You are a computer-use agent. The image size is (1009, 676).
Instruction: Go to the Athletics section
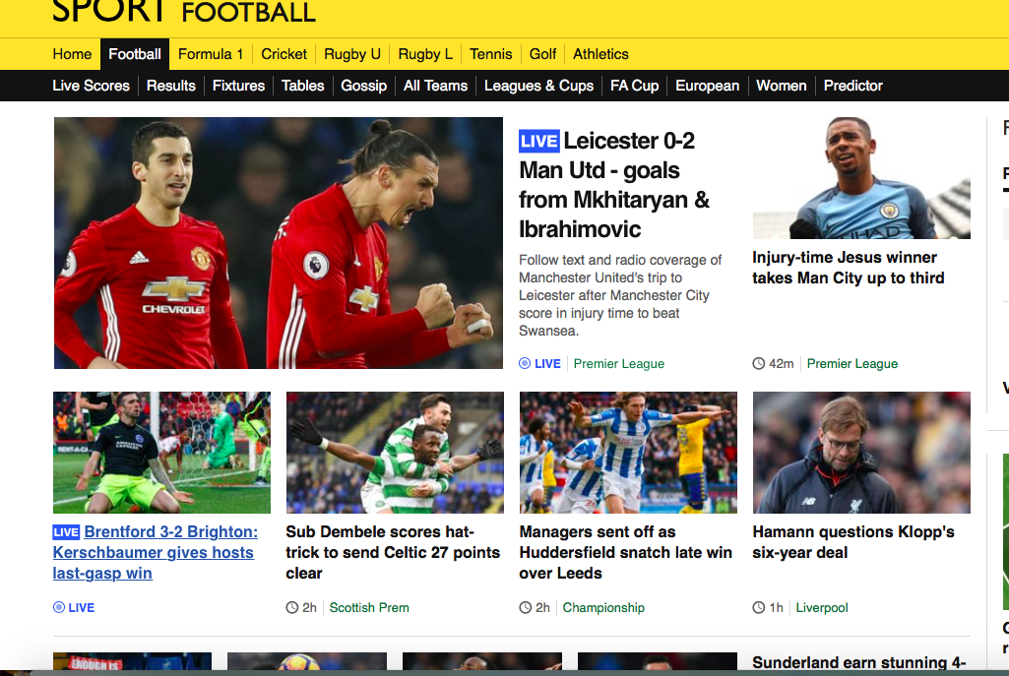pyautogui.click(x=600, y=54)
